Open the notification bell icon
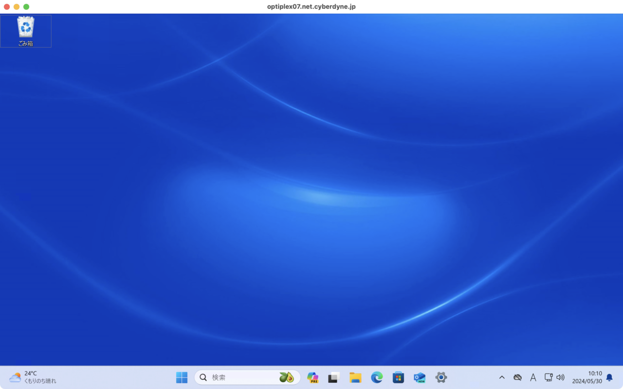The image size is (623, 389). point(609,377)
